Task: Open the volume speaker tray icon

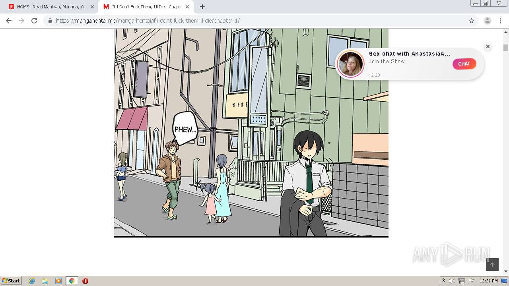Action: click(452, 281)
